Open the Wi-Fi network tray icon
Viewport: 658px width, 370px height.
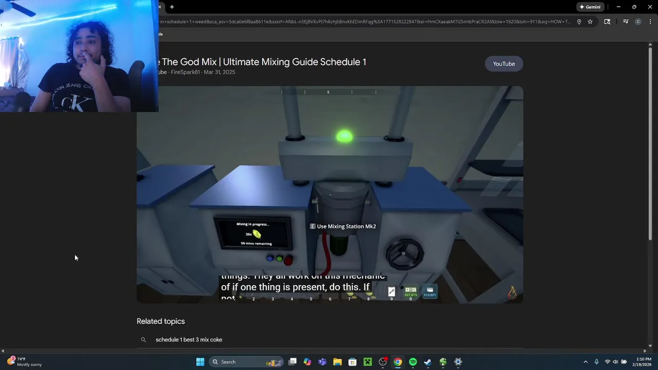[x=607, y=362]
